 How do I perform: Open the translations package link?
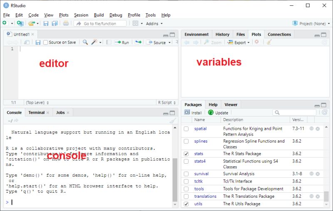[x=205, y=196]
